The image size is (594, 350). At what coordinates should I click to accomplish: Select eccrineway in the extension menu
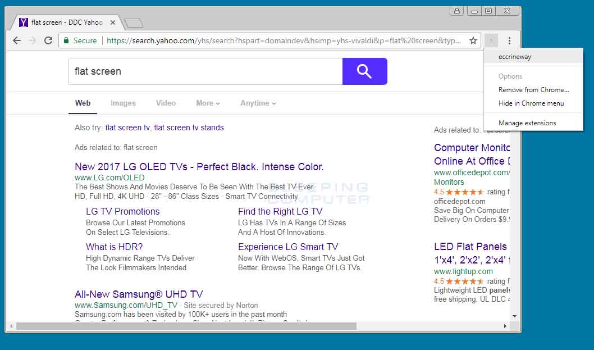[533, 57]
